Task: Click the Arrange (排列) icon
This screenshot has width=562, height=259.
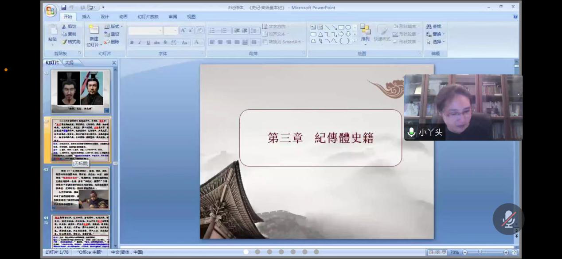Action: (x=365, y=30)
